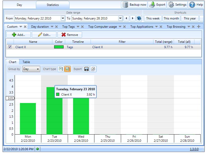The width and height of the screenshot is (206, 153).
Task: Click the Wednesday 2/24/2010 green bar
Action: pyautogui.click(x=81, y=116)
